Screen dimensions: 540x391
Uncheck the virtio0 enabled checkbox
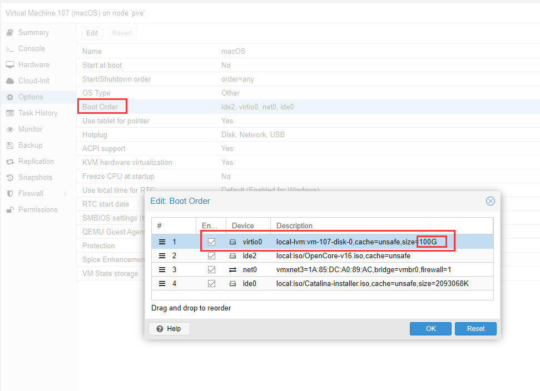coord(211,242)
